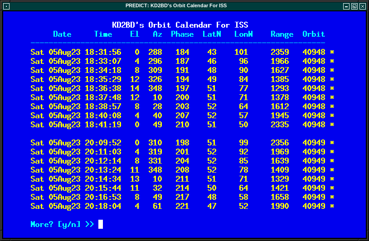This screenshot has height=241, width=369.
Task: Select time 18:38:57
Action: click(x=103, y=106)
